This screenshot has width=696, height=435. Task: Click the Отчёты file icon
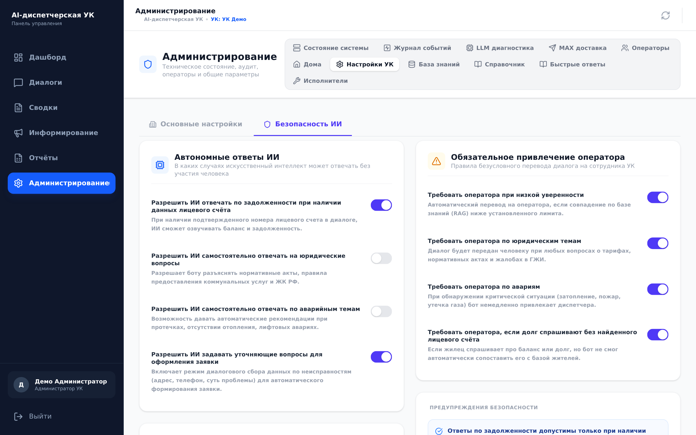(x=18, y=158)
